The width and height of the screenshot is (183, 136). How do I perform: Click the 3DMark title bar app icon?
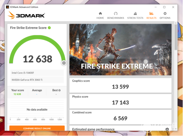(x=8, y=7)
